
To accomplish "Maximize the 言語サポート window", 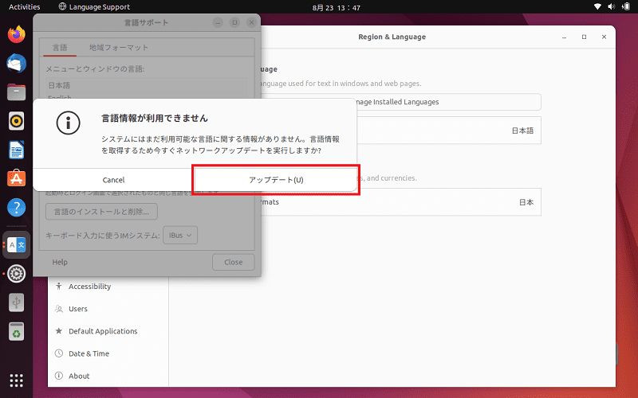I will pos(234,23).
